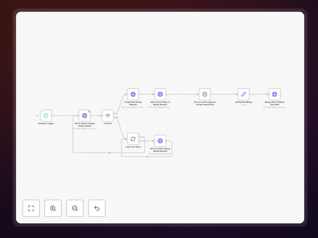Click the fit-to-view canvas button

[31, 208]
